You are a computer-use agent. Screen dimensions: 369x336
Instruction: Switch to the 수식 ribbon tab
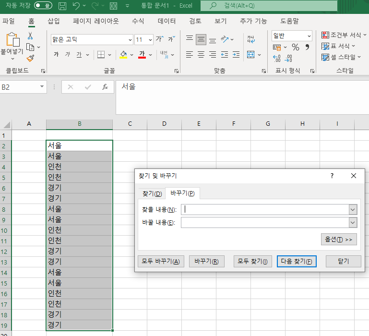coord(138,21)
